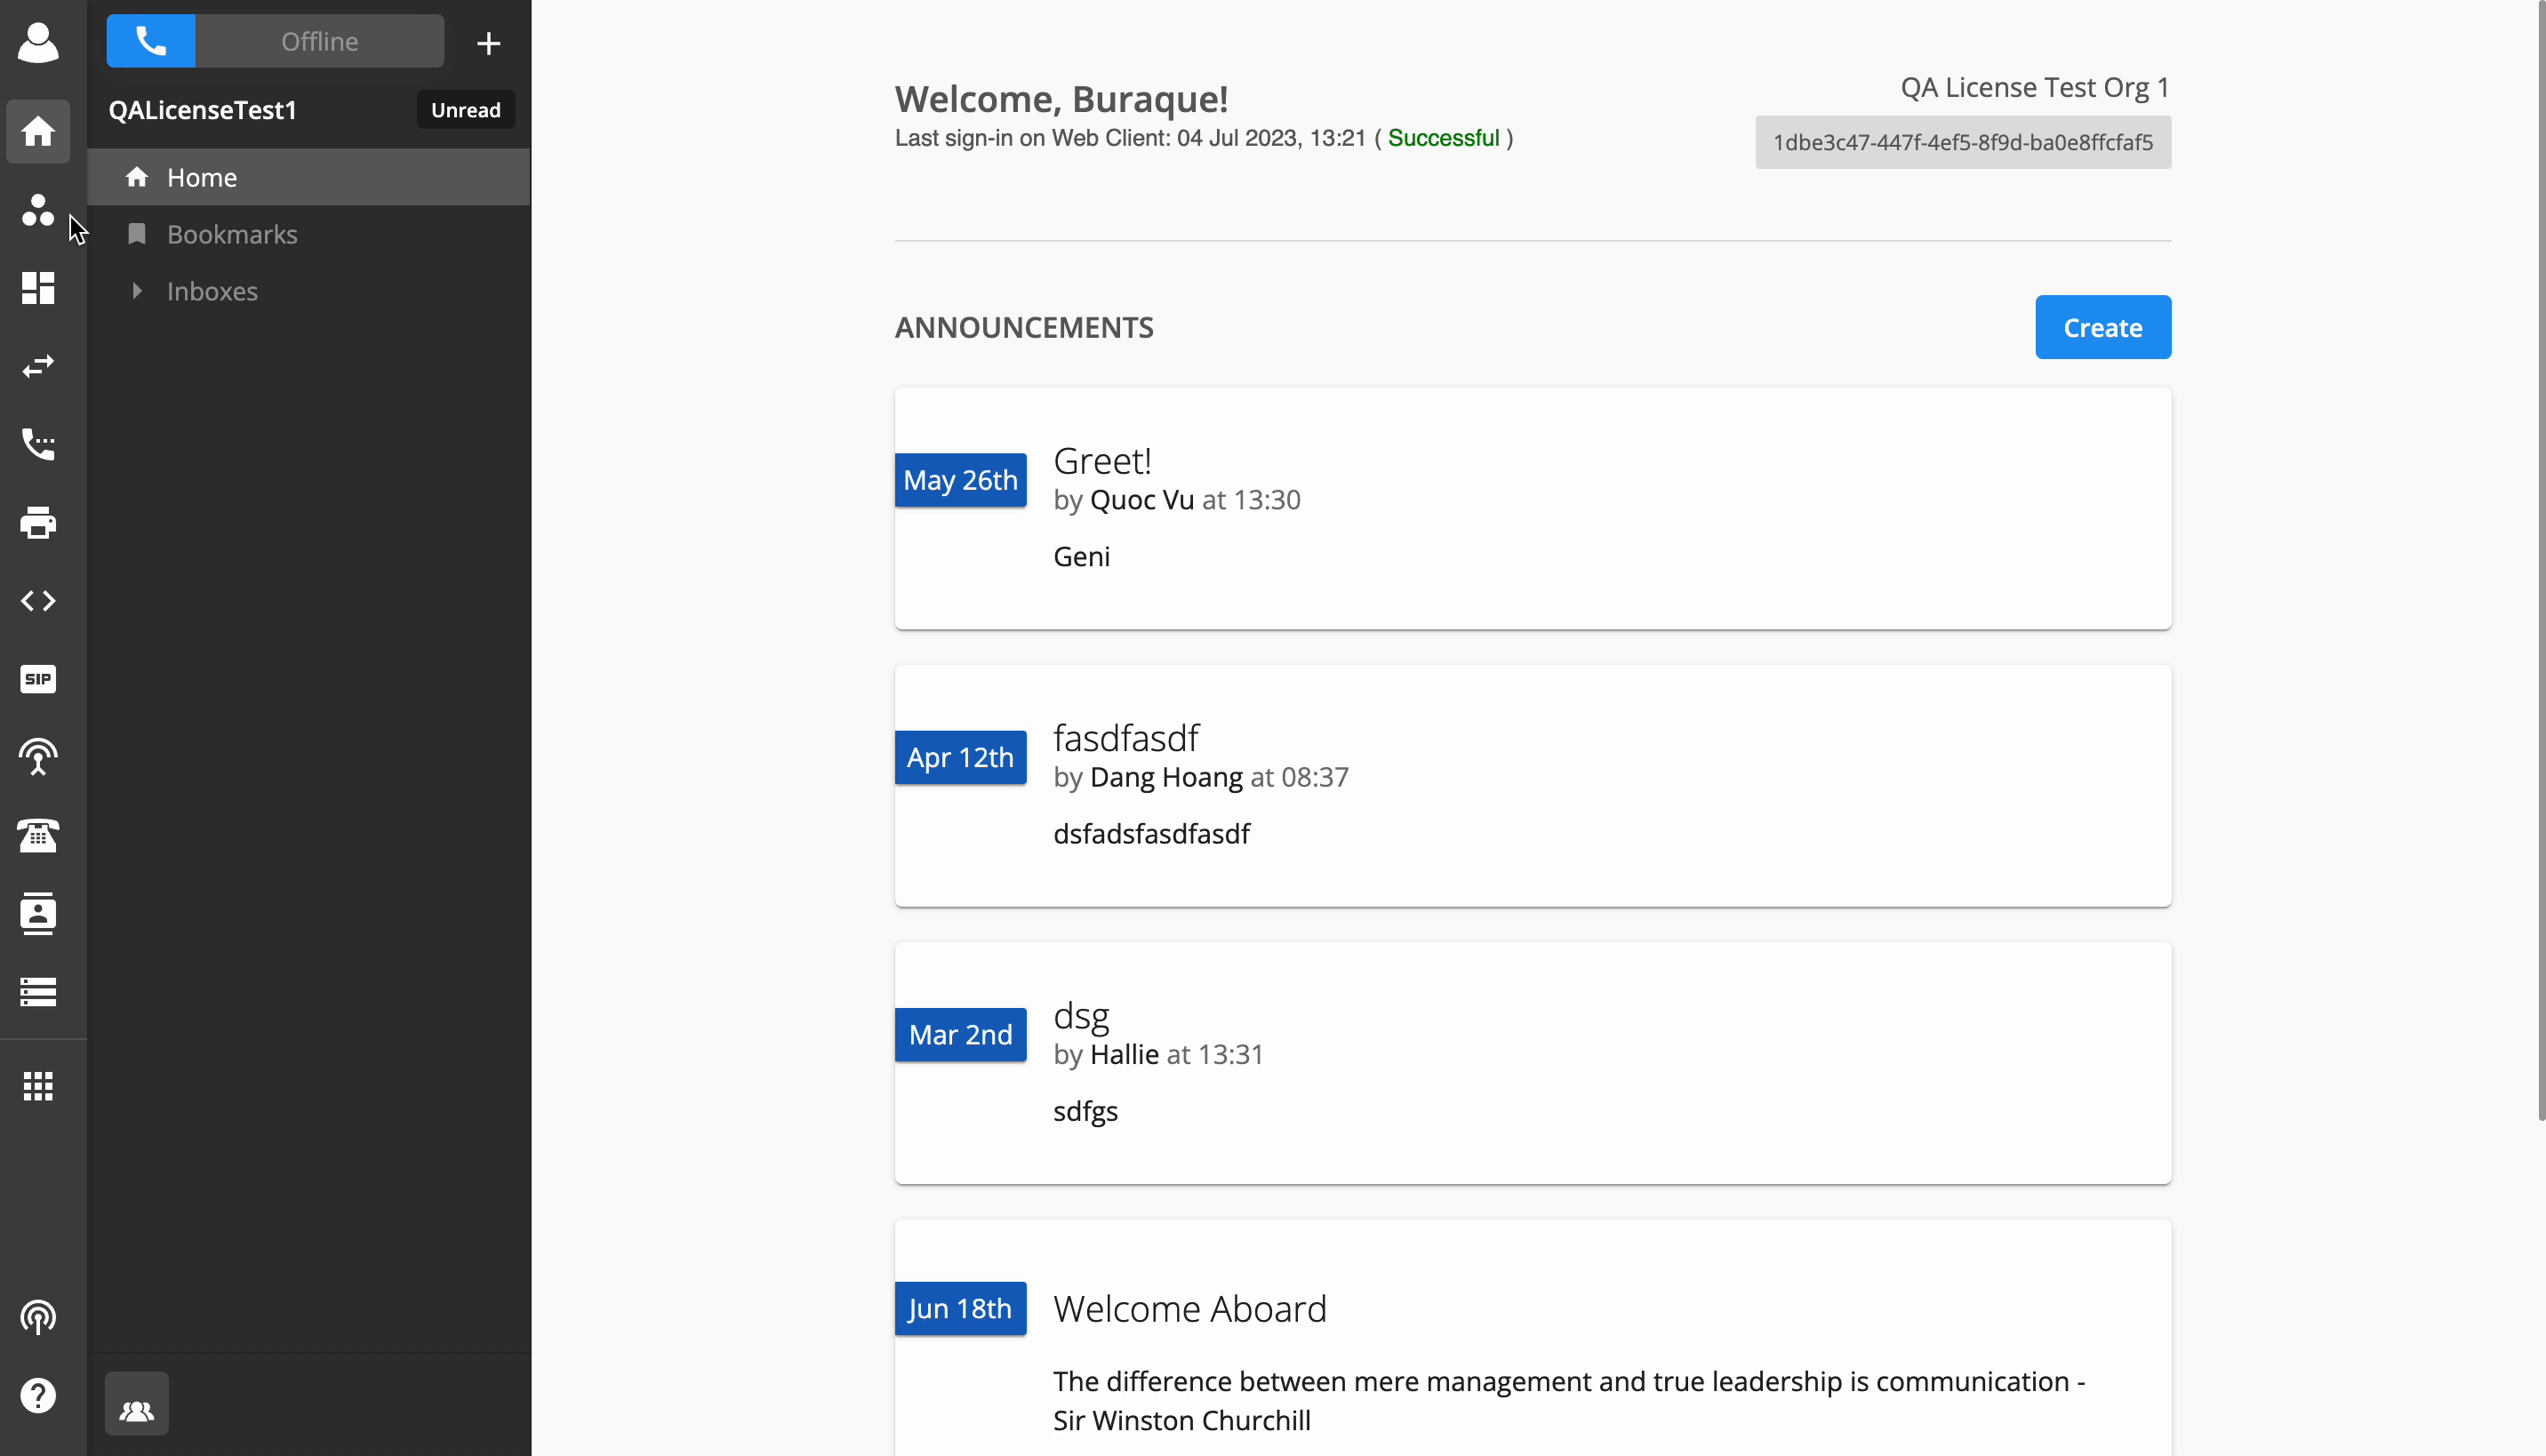Click the May 26th date badge
The width and height of the screenshot is (2546, 1456).
pos(960,480)
